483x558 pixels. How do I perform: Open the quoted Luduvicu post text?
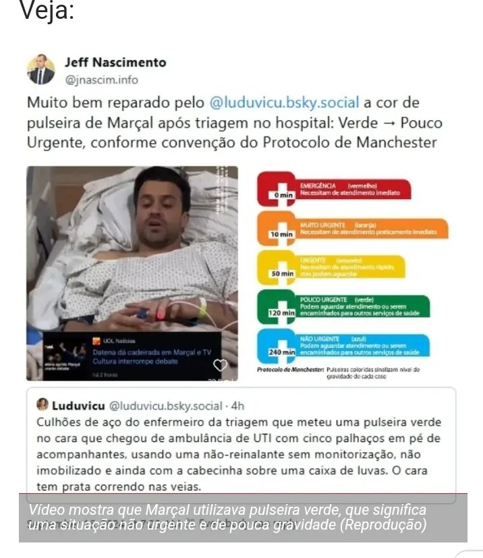point(239,454)
